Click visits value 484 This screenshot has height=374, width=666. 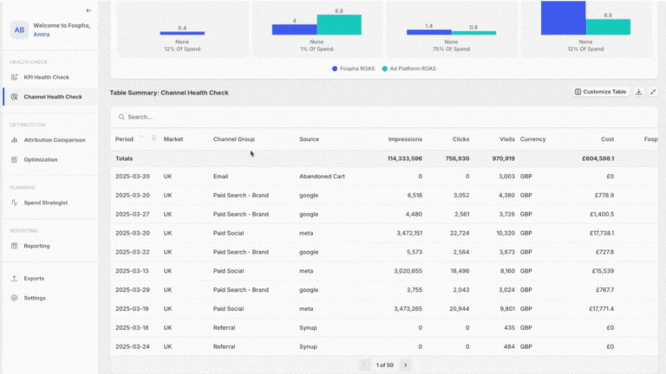(x=509, y=347)
